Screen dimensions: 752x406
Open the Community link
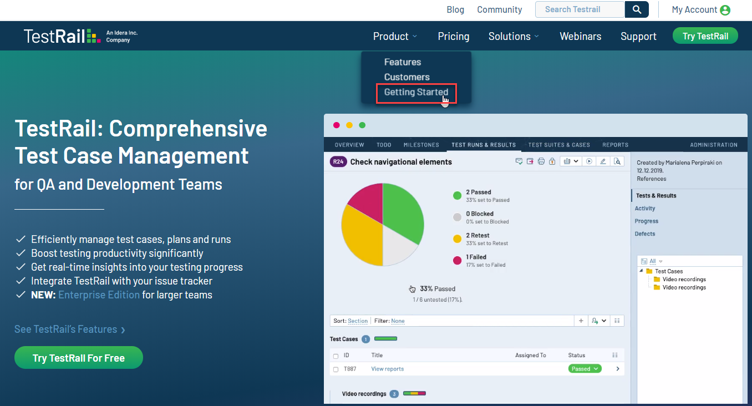[x=500, y=9]
